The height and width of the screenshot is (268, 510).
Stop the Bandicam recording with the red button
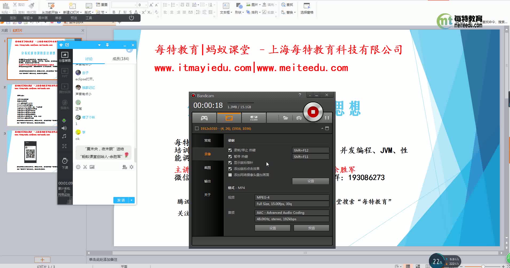[313, 112]
